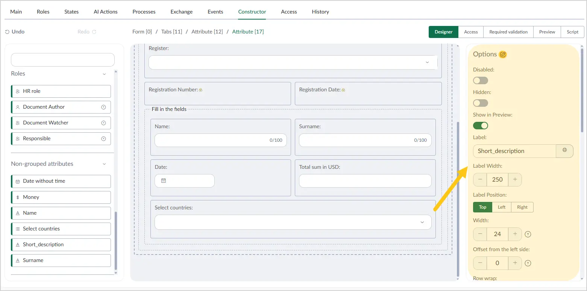Collapse the Roles section chevron
The image size is (587, 291).
tap(104, 74)
